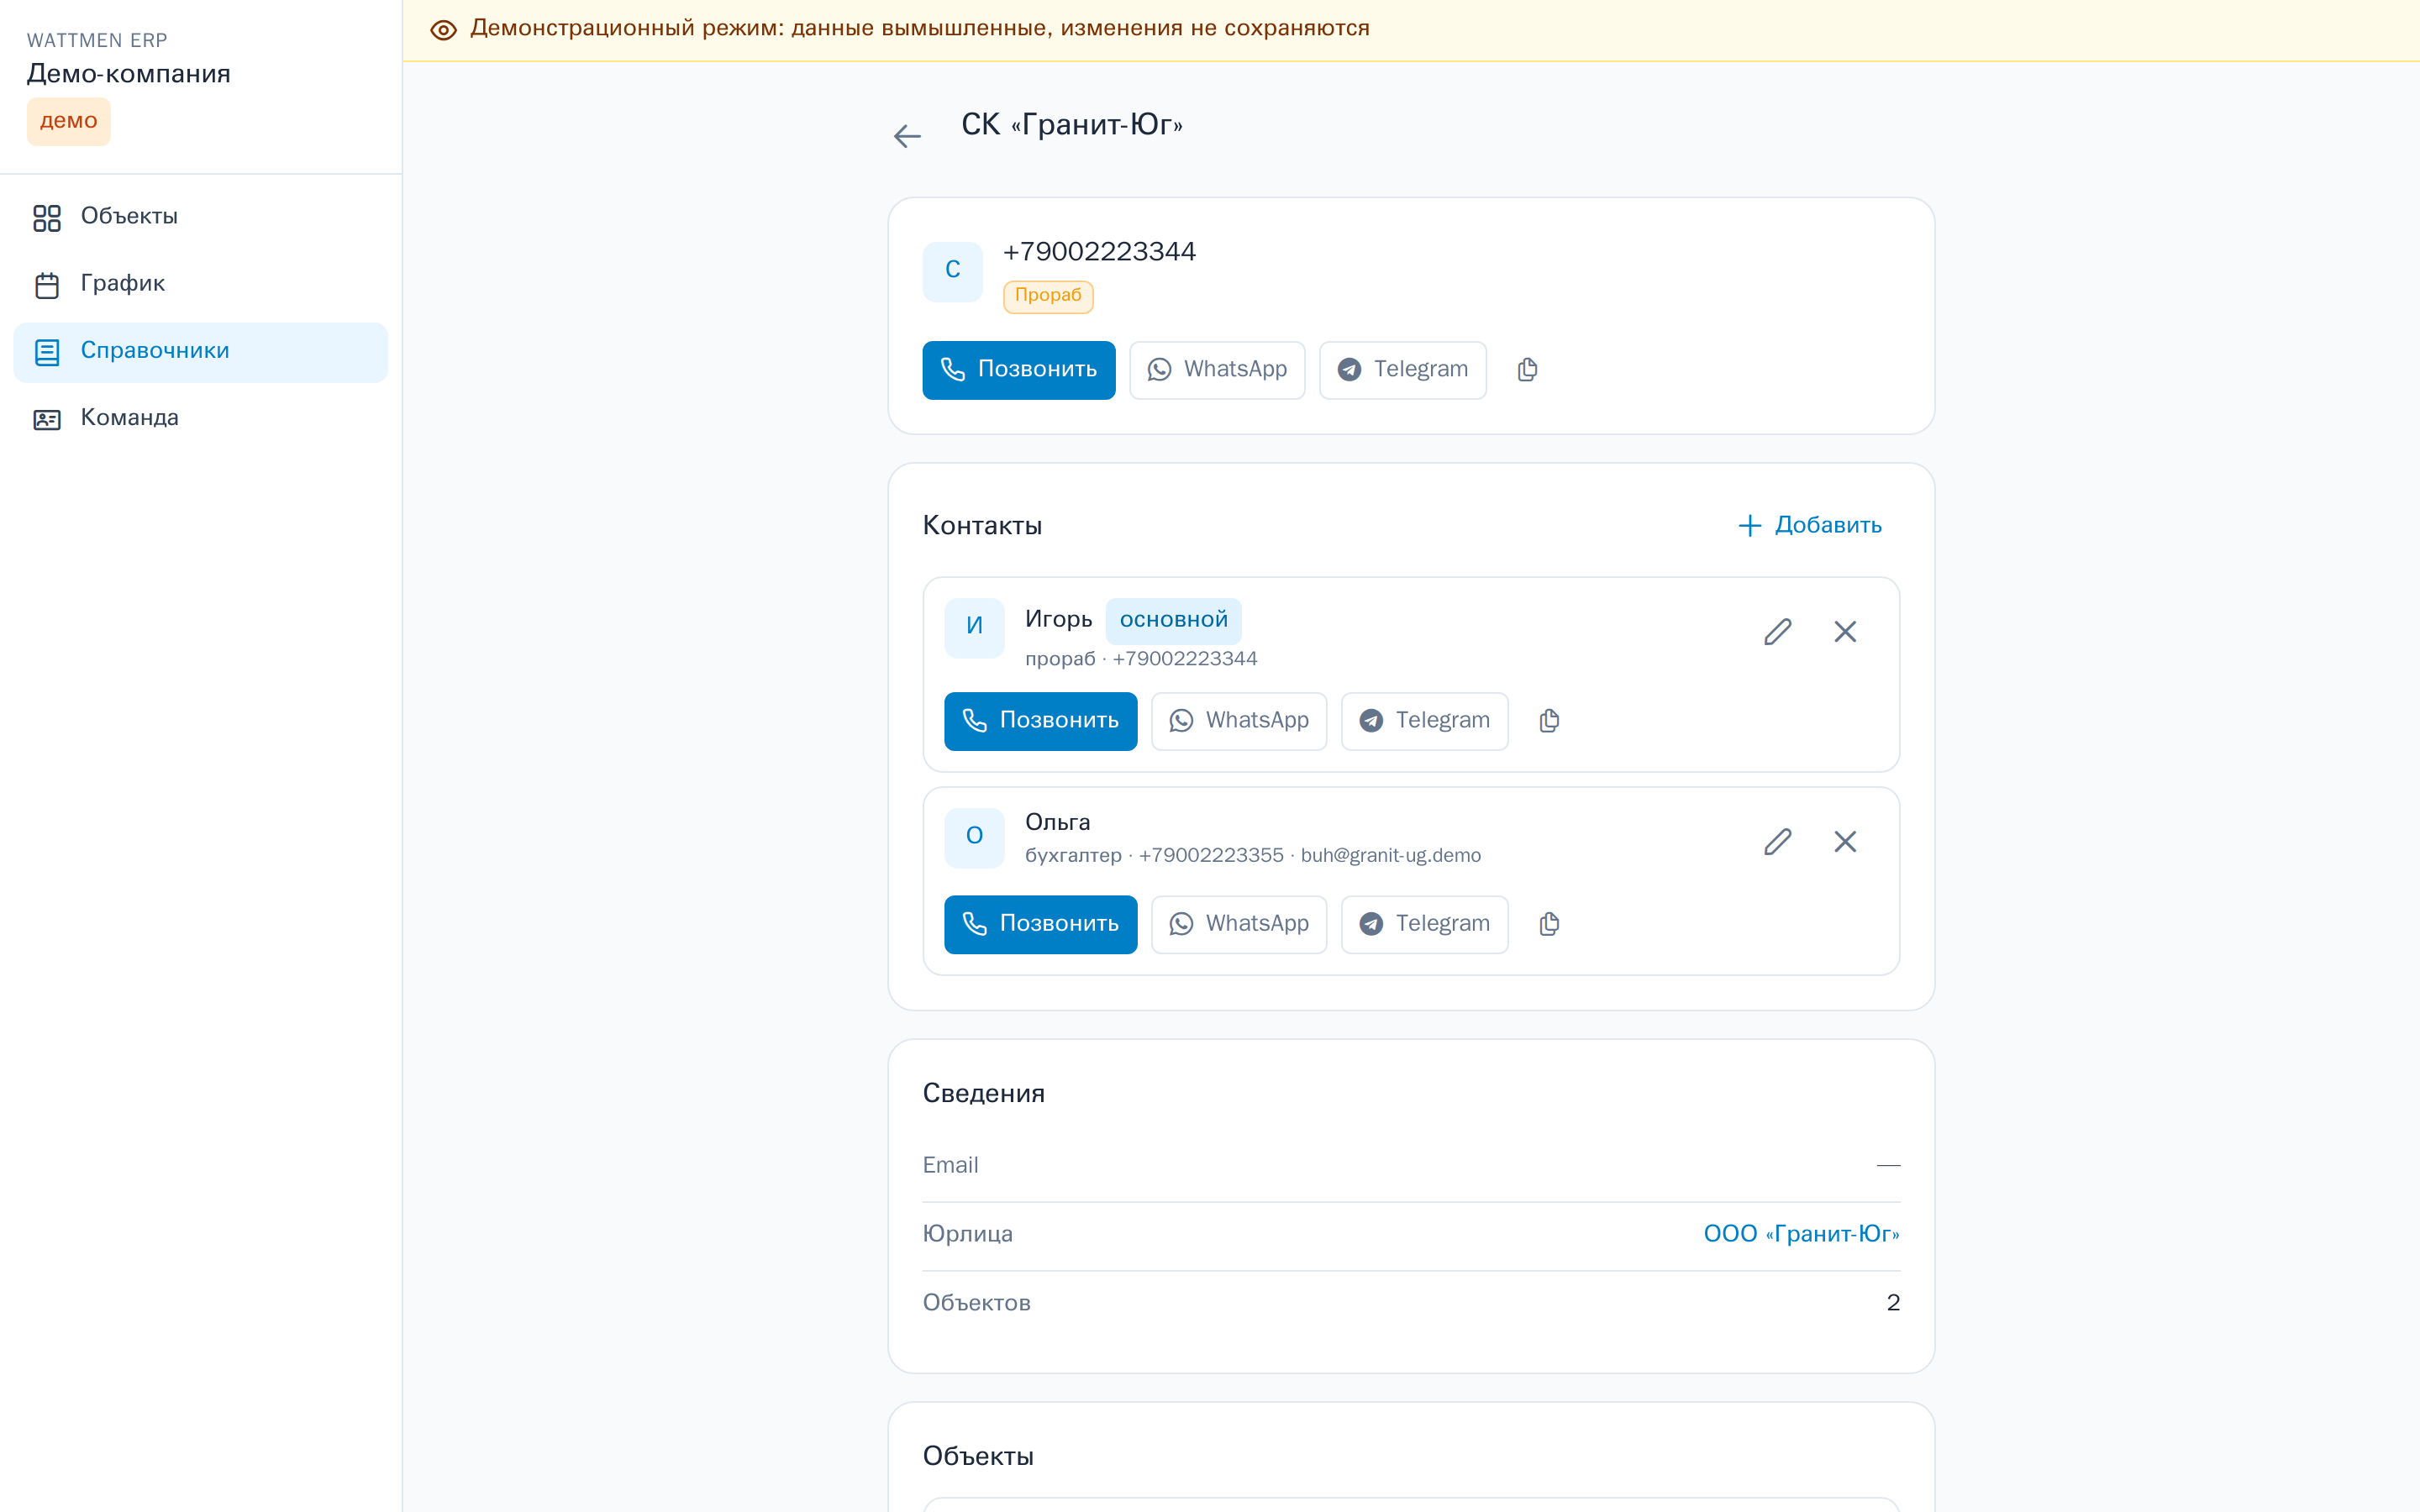2420x1512 pixels.
Task: Call Игорь with Позвонить button
Action: [1040, 721]
